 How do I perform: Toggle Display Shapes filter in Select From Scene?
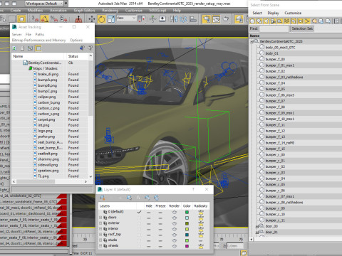coord(259,21)
